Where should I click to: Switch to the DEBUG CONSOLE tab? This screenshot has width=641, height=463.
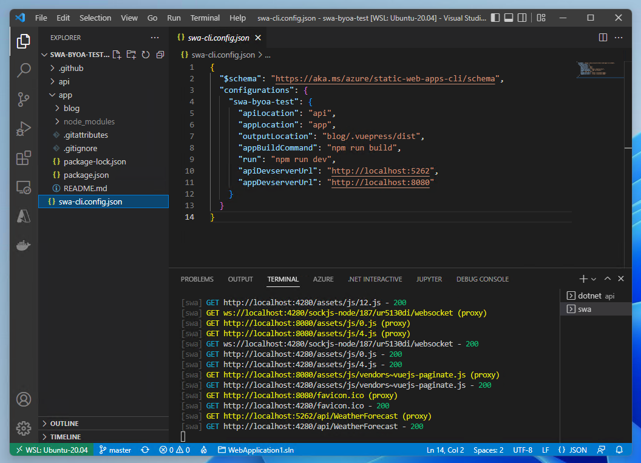(483, 279)
